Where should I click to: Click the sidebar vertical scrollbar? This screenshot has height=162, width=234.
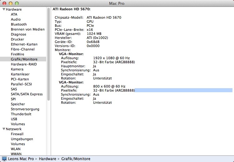pyautogui.click(x=49, y=53)
